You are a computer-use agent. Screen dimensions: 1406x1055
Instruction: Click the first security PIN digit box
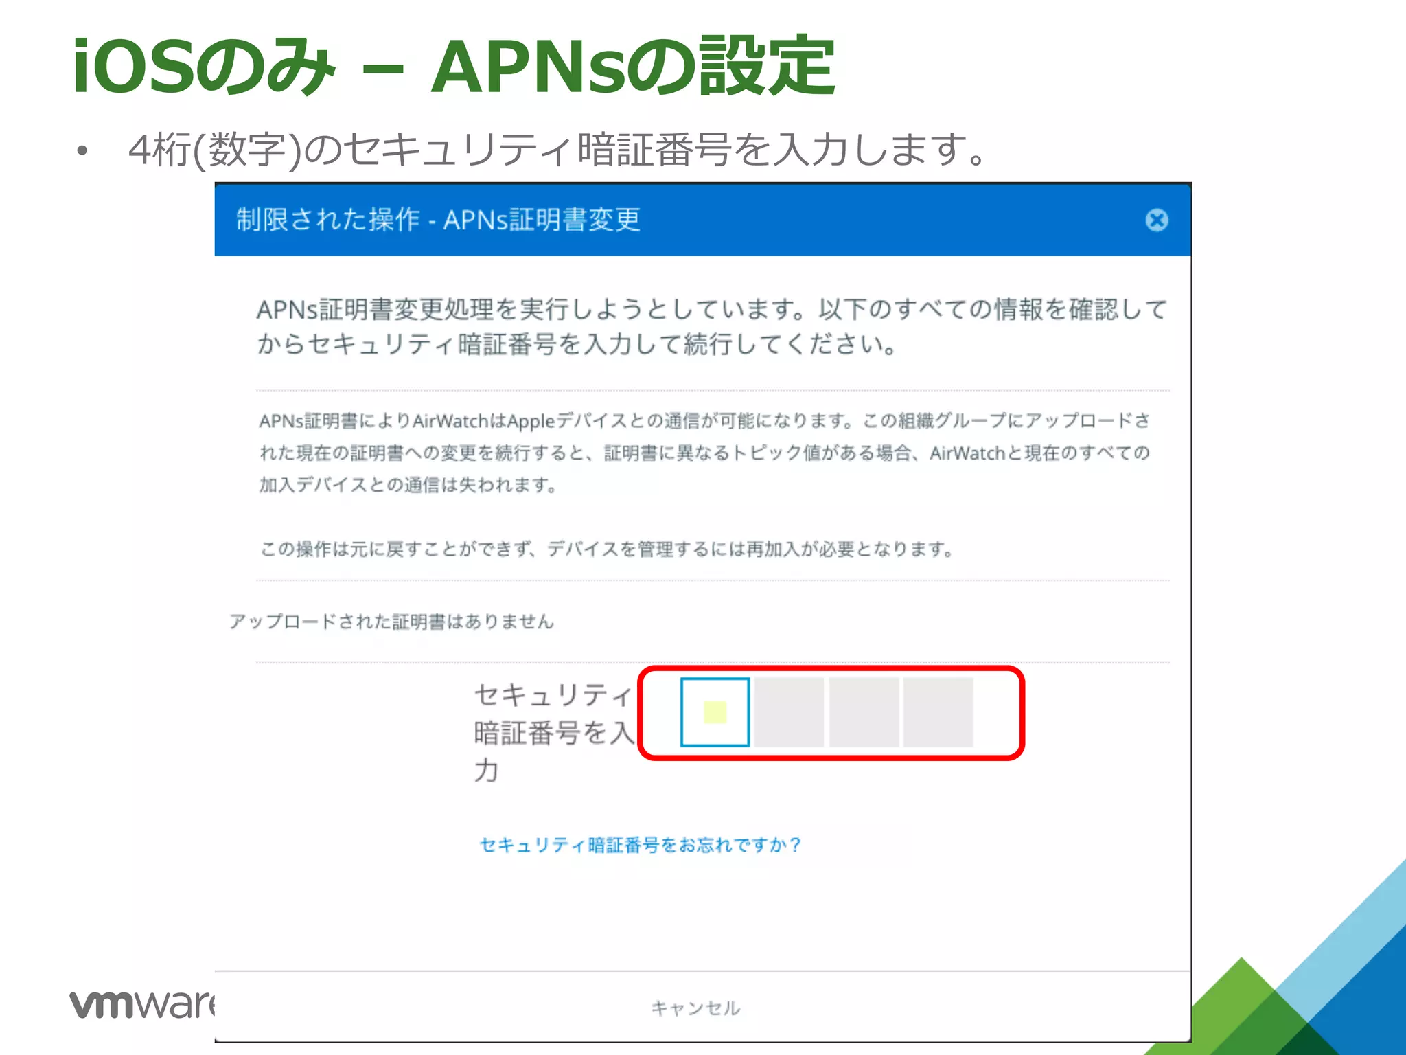[715, 712]
